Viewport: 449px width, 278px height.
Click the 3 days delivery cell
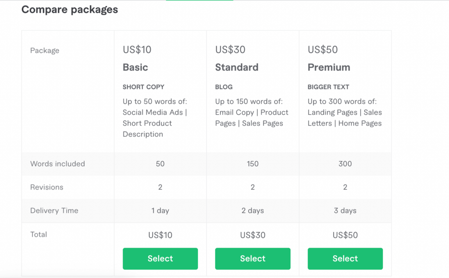(345, 211)
